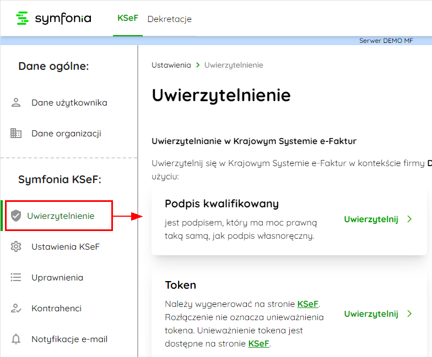Click the chevron arrow in Podpis kwalifikowany card
The height and width of the screenshot is (357, 432).
[409, 219]
